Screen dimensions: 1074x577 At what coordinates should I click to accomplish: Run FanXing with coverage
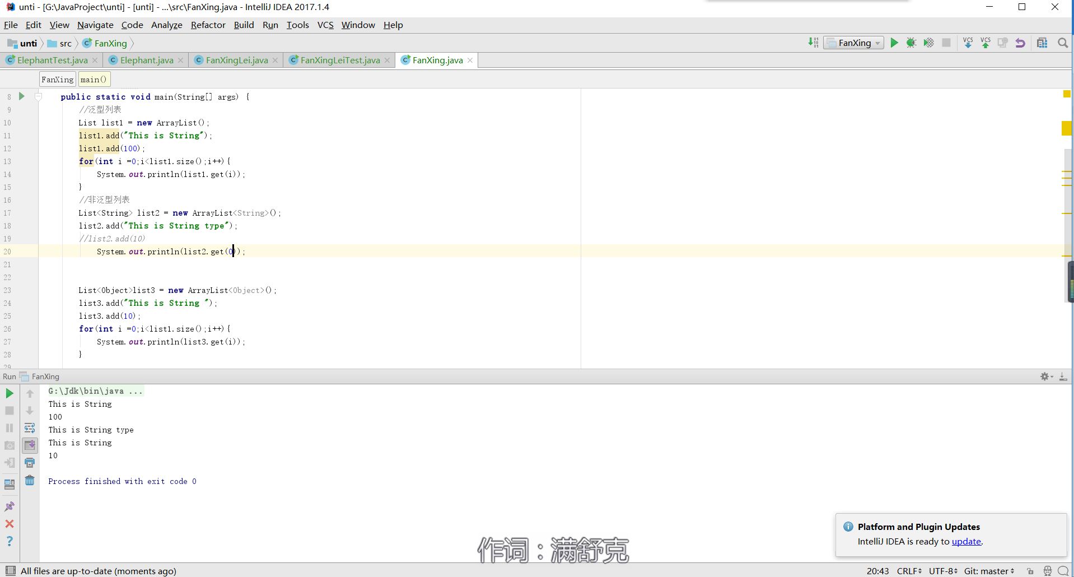pos(929,43)
